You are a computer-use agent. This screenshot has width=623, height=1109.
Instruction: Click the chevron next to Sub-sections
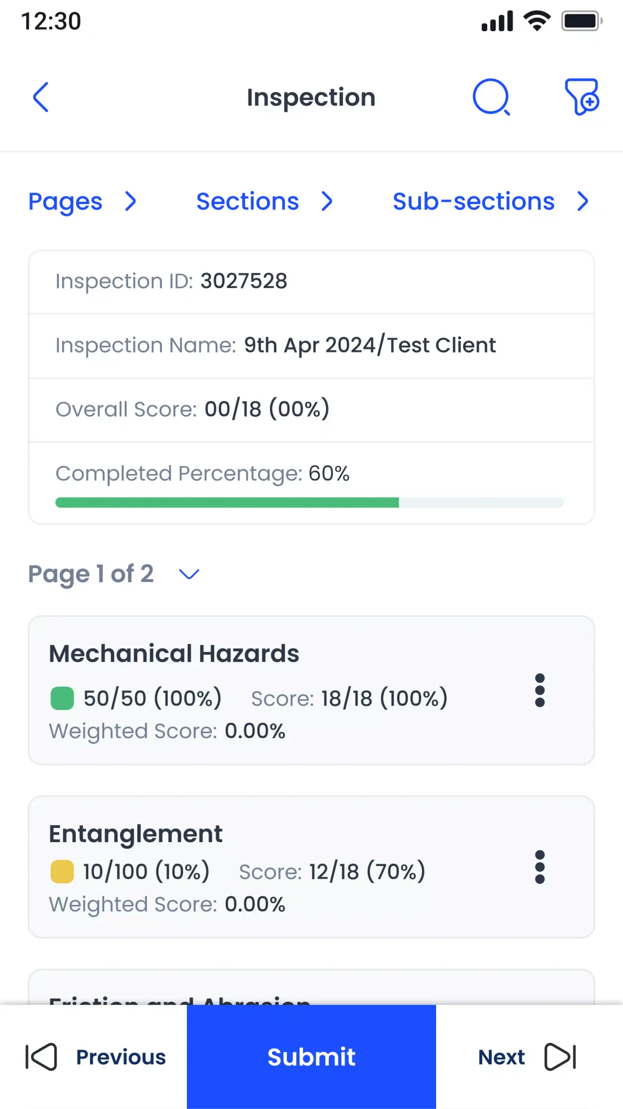tap(583, 201)
